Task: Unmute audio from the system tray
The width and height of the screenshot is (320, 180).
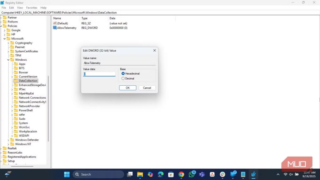Action: tap(291, 174)
